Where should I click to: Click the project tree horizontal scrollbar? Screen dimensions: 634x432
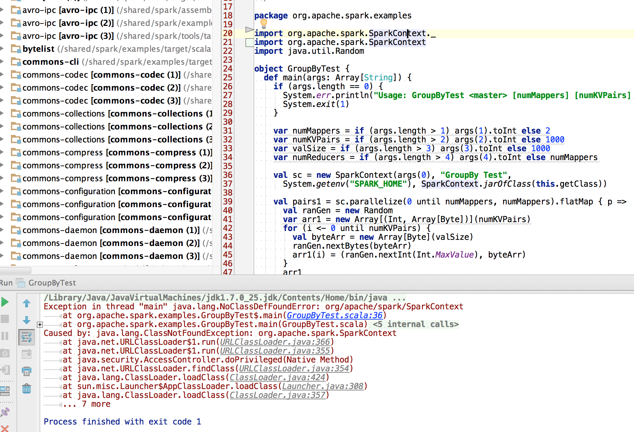coord(15,271)
